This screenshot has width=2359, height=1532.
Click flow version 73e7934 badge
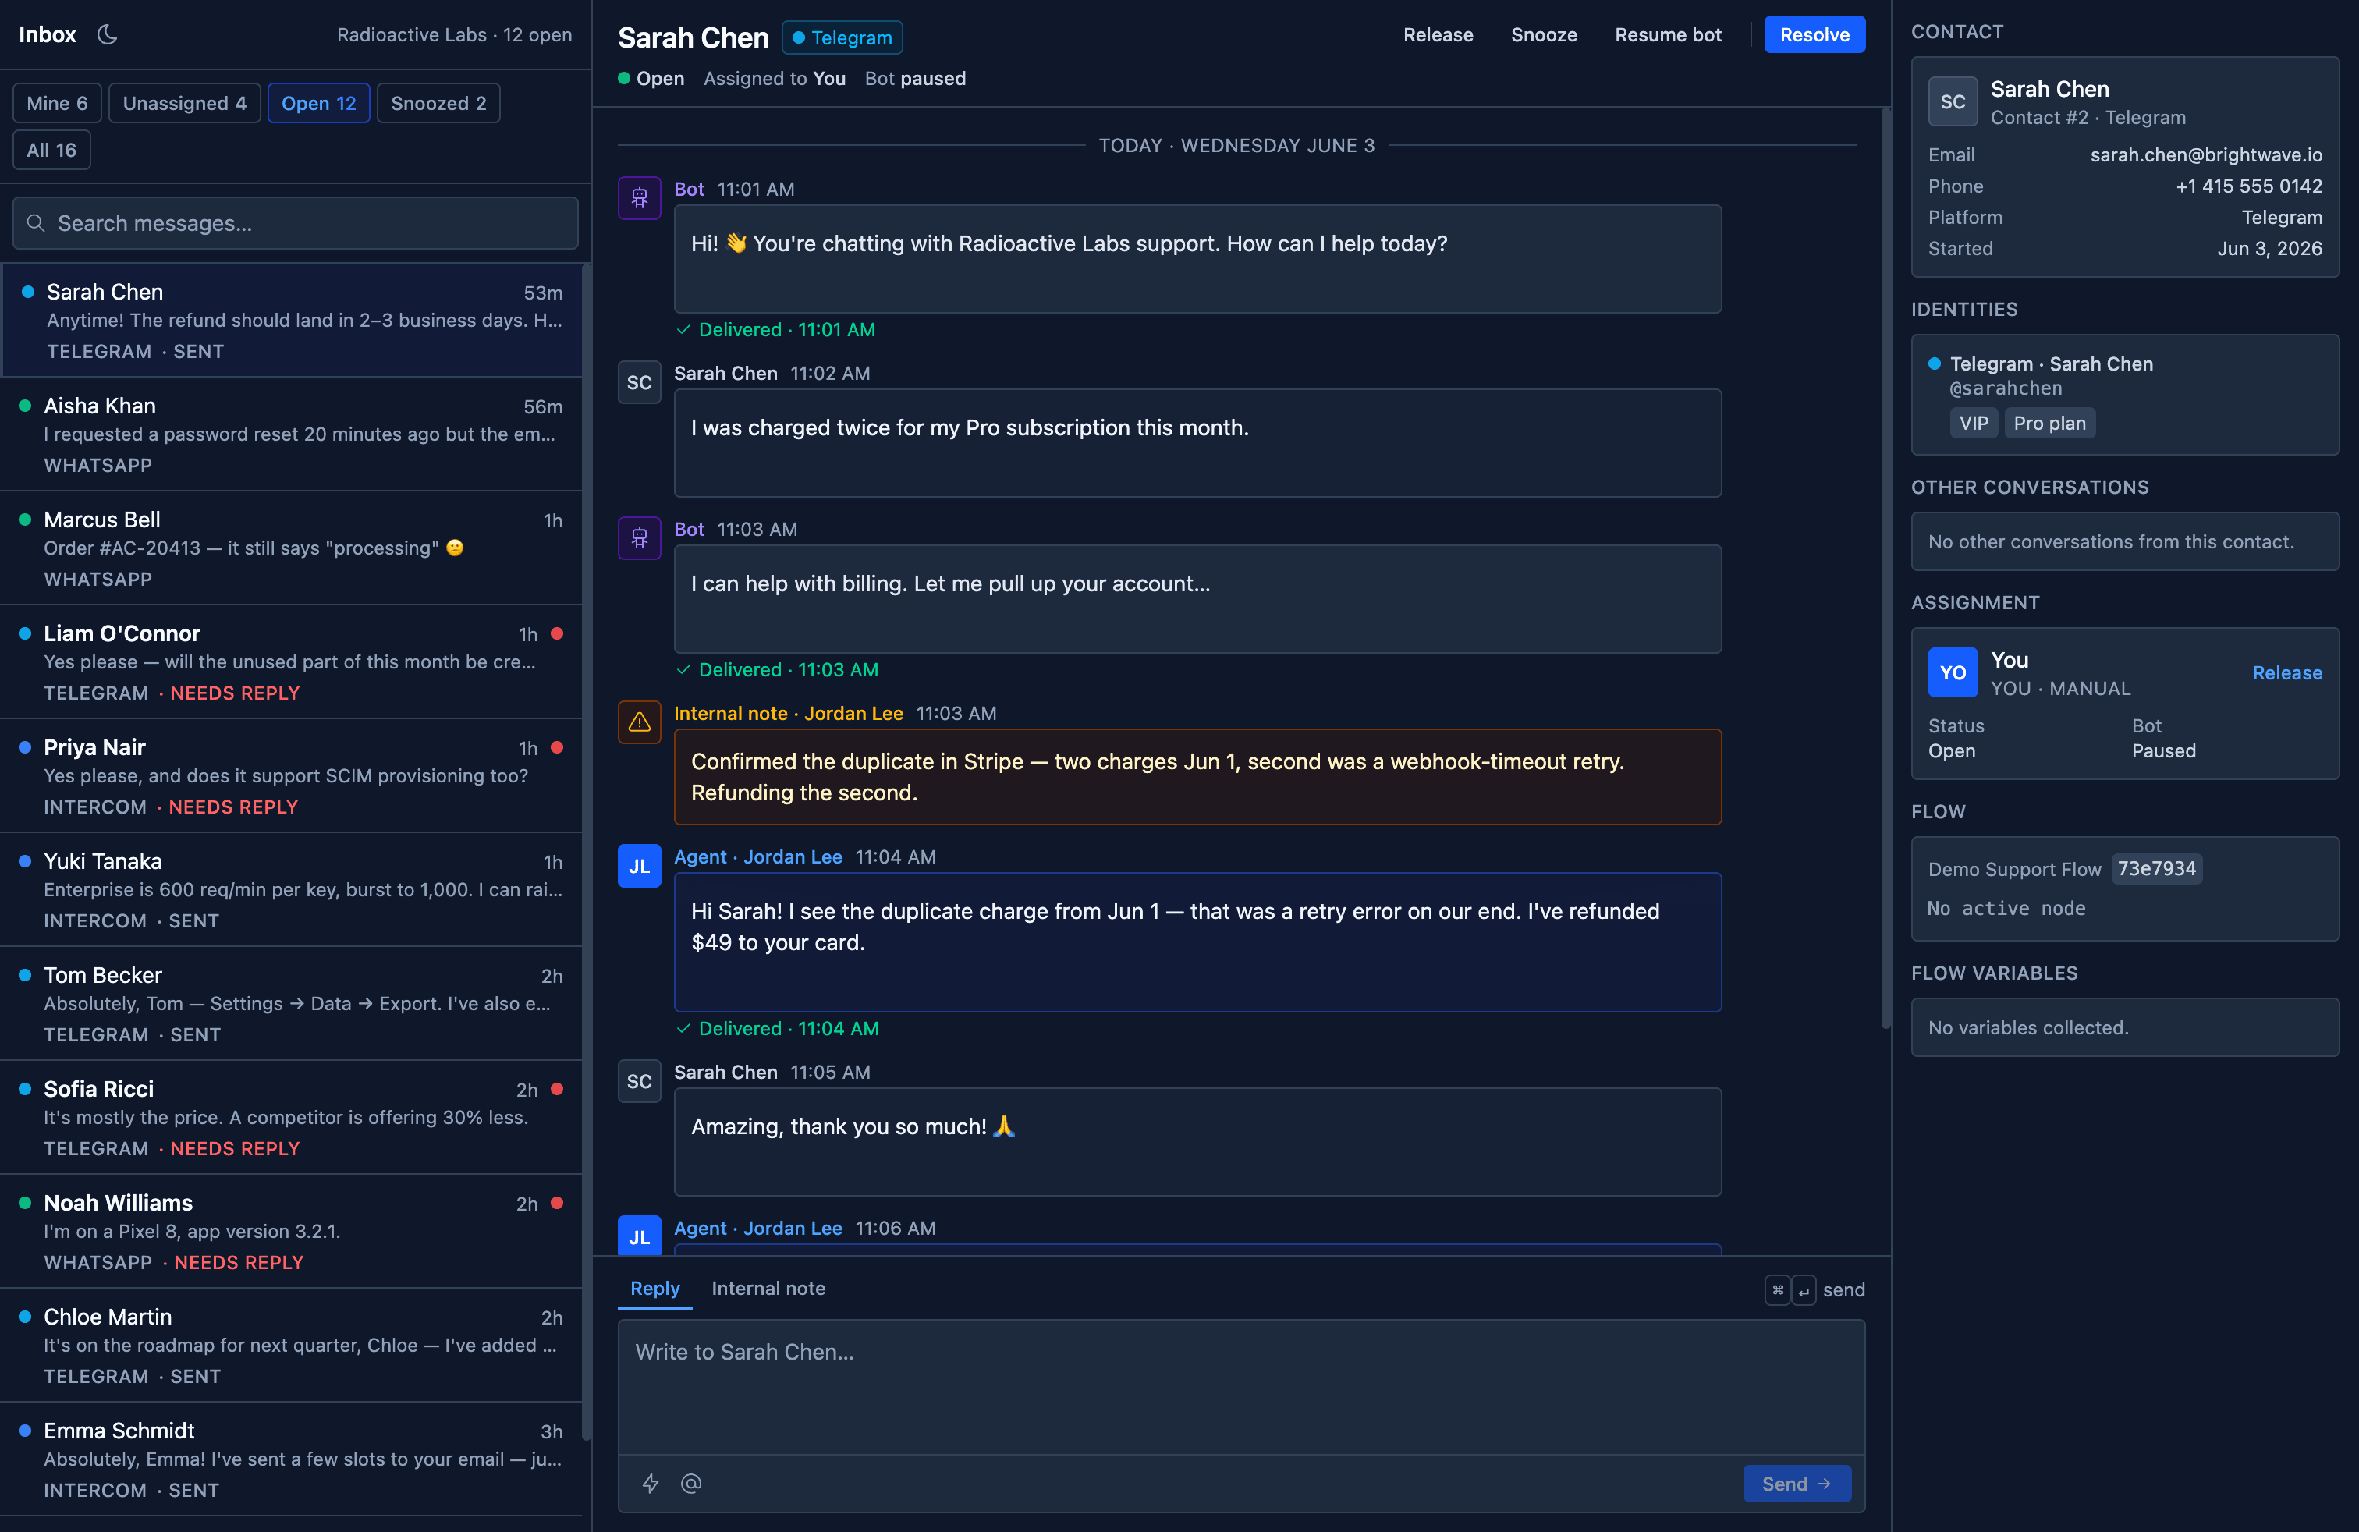(2157, 869)
